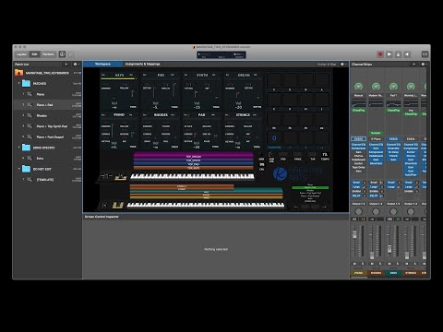Collapse the DO NOT EDIT folder triangle

click(18, 169)
